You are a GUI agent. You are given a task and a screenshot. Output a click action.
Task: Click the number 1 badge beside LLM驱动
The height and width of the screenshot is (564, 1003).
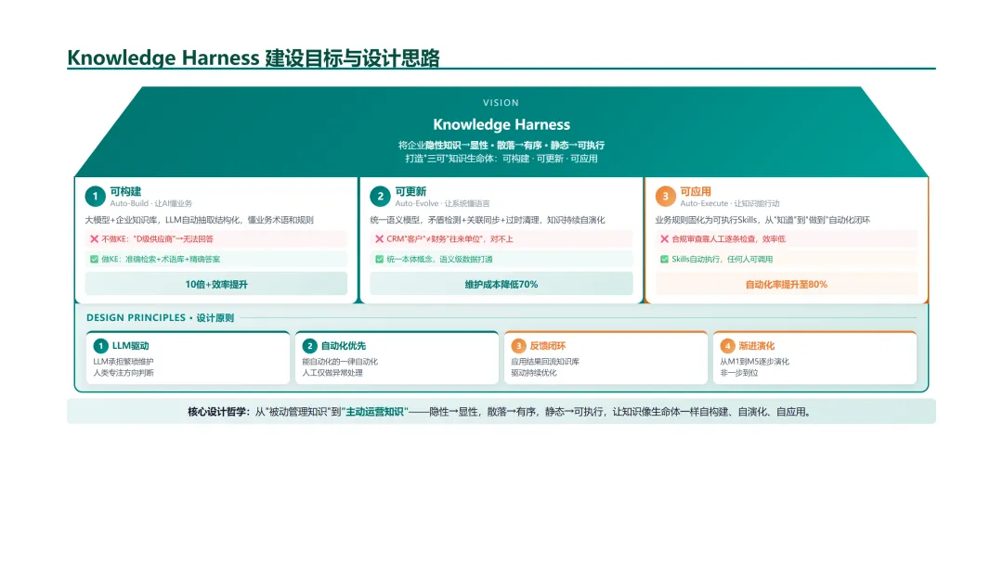(100, 346)
